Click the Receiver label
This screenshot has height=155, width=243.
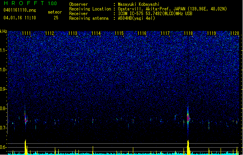(78, 14)
